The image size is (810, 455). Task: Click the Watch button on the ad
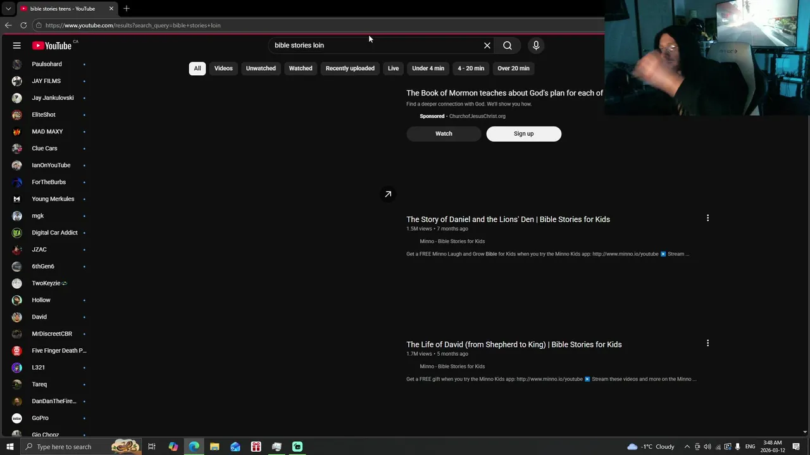pyautogui.click(x=444, y=133)
